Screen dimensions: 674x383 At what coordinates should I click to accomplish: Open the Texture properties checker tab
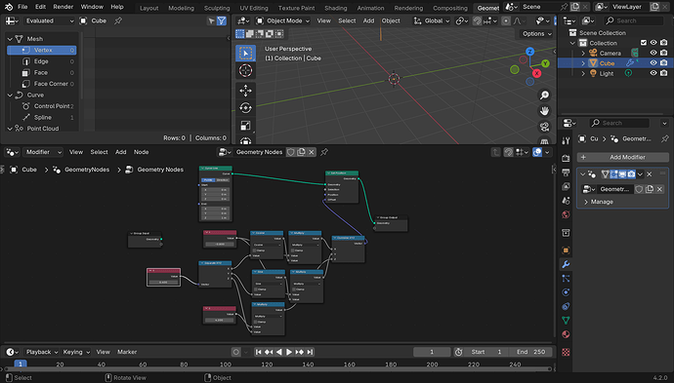566,352
